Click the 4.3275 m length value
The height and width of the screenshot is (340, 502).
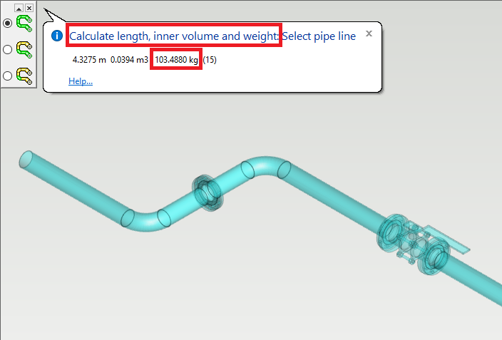click(89, 60)
